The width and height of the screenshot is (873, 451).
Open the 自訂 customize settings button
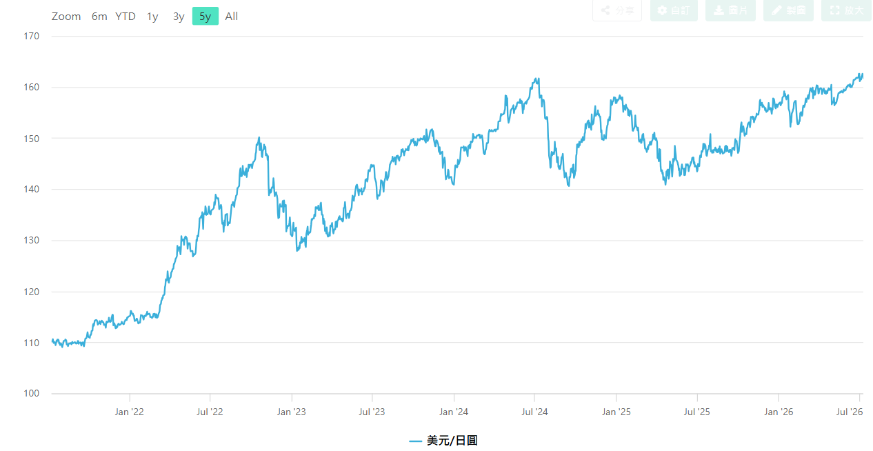(674, 10)
